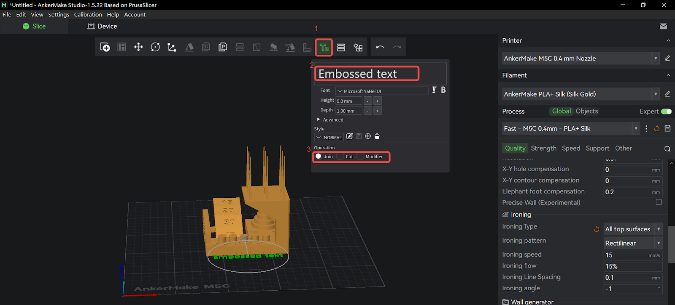Click the Copy icon in toolbar
Viewport: 675px width, 305px height.
point(206,47)
